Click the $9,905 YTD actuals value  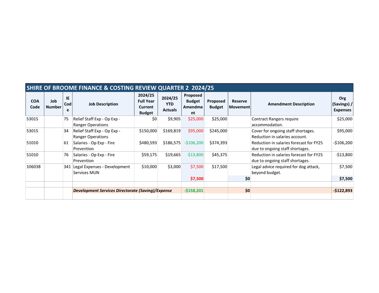click(174, 119)
